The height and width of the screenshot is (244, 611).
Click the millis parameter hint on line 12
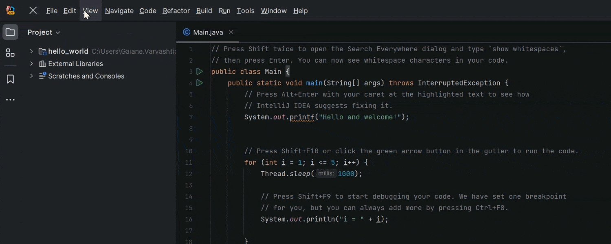326,174
